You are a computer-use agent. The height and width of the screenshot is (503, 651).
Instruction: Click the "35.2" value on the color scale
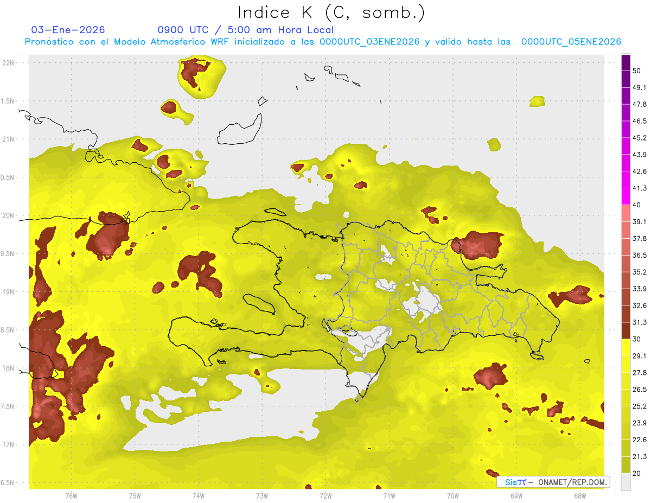639,272
